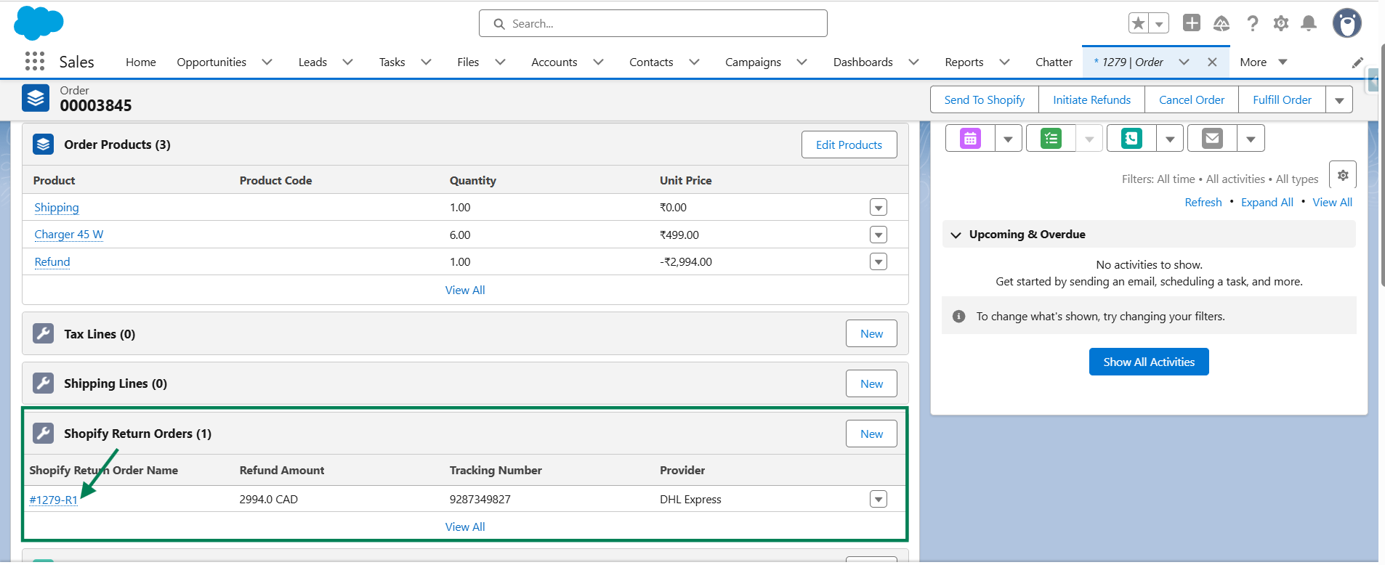Close the 1279 | Order tab
Image resolution: width=1385 pixels, height=565 pixels.
[1212, 62]
